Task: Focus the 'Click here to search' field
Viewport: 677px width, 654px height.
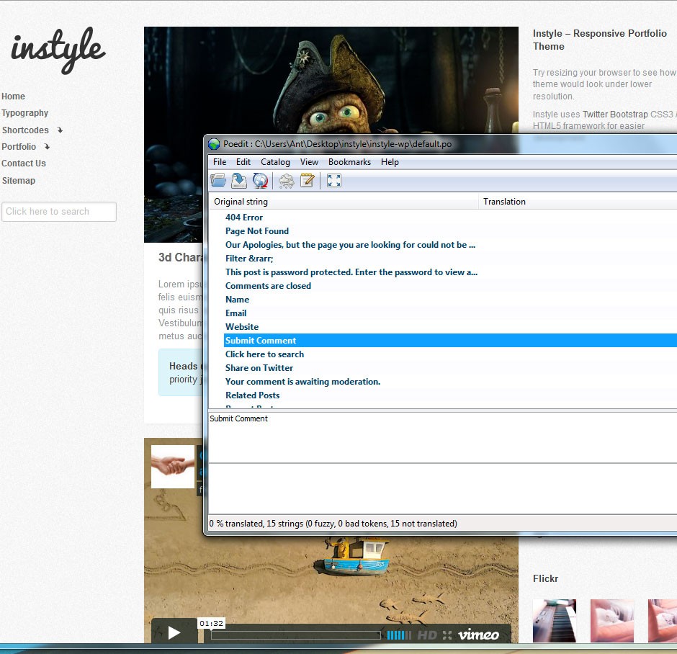Action: [59, 212]
